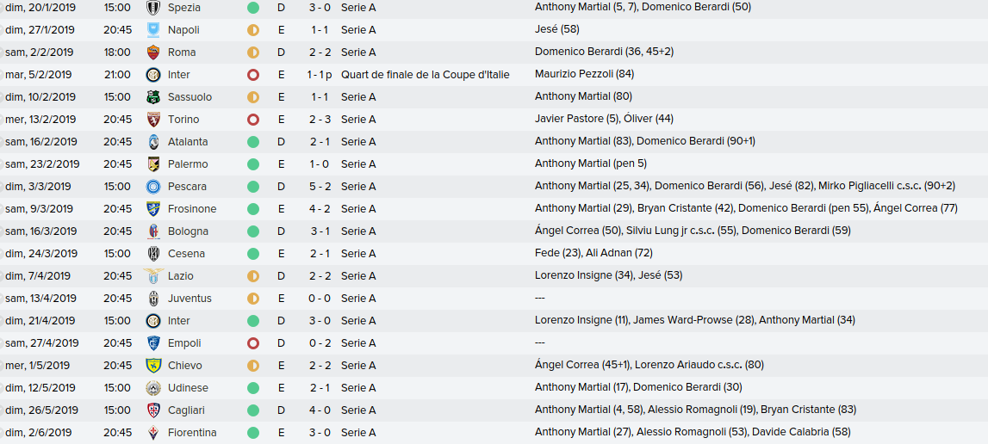This screenshot has height=444, width=988.
Task: Click the Fiorentina club badge icon
Action: [x=152, y=433]
